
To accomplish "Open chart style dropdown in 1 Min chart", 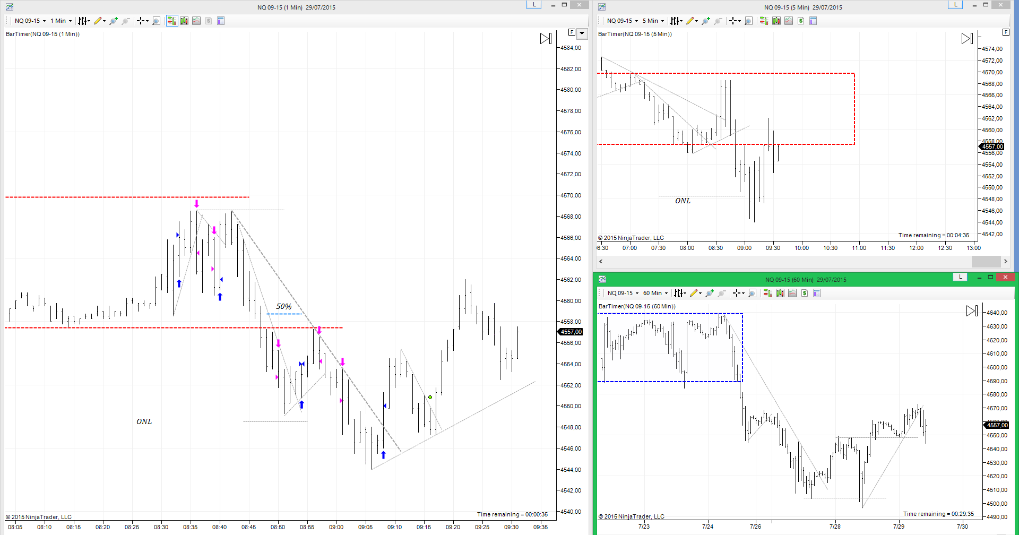I will click(84, 21).
